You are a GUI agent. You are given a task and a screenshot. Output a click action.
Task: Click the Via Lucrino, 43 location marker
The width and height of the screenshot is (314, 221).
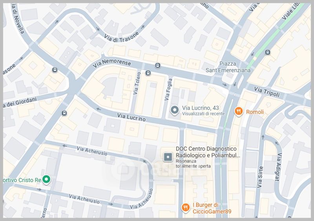pos(175,110)
